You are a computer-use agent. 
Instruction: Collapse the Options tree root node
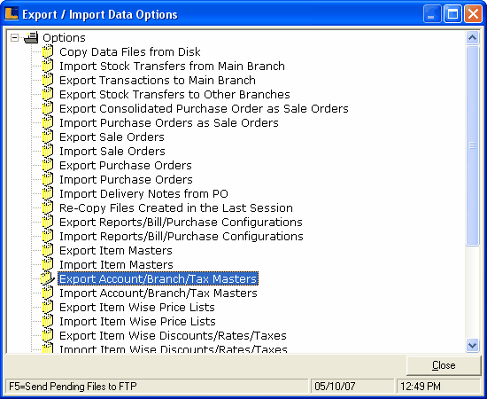click(x=14, y=37)
